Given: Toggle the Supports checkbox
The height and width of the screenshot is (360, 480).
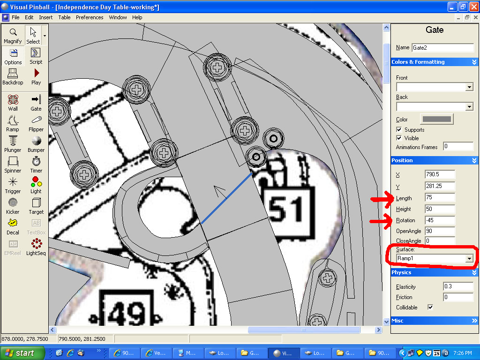Looking at the screenshot, I should click(399, 130).
